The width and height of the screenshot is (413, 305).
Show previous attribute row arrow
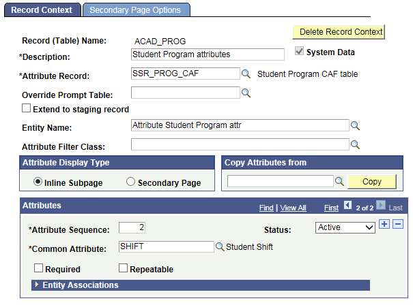(x=347, y=205)
